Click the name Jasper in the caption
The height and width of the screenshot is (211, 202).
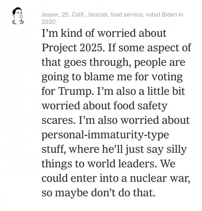pos(48,15)
